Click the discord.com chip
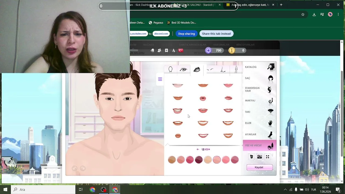 pos(161,34)
